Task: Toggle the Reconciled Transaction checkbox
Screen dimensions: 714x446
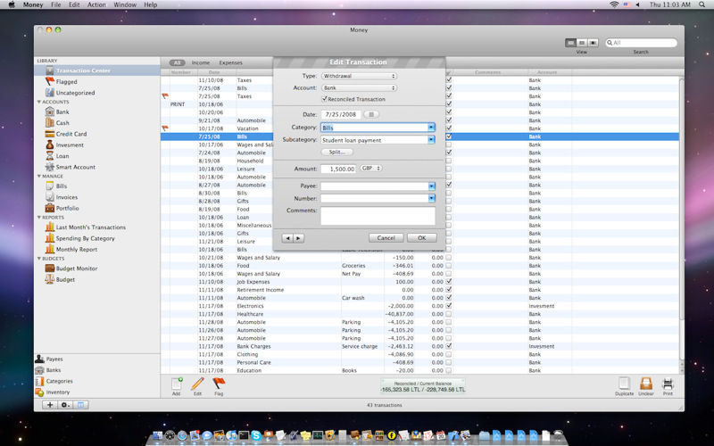Action: pyautogui.click(x=325, y=99)
